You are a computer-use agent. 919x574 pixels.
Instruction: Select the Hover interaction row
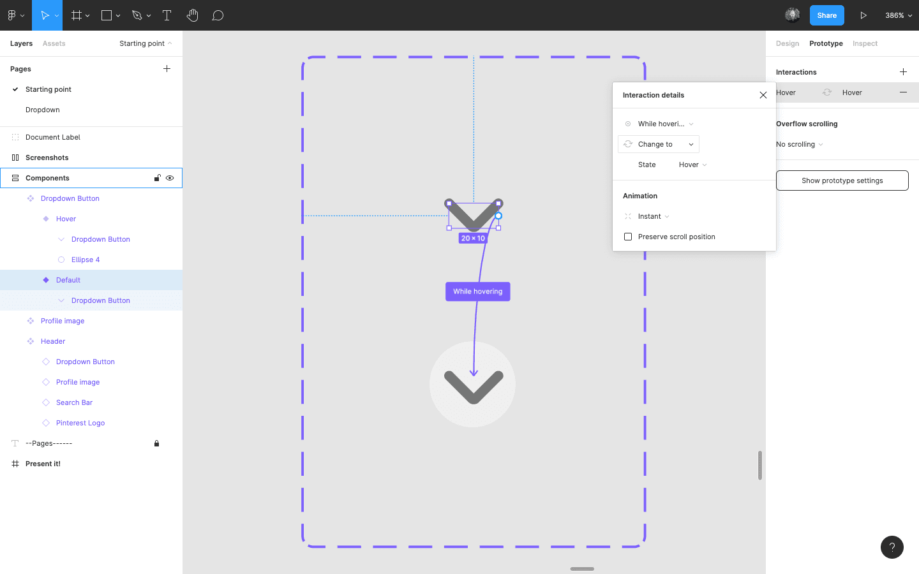[842, 92]
